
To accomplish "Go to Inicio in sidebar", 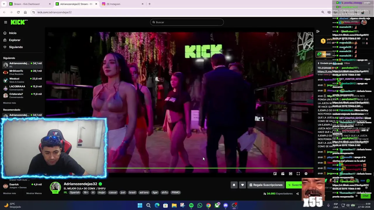I will click(13, 33).
